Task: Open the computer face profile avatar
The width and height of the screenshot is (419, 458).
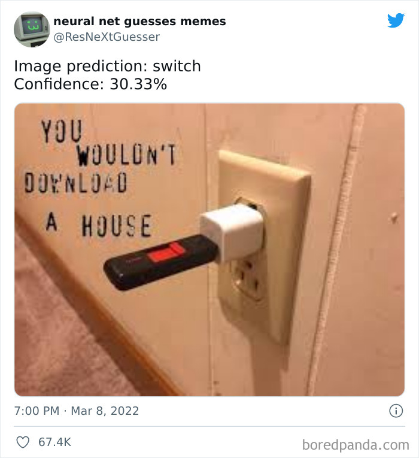Action: (x=32, y=29)
